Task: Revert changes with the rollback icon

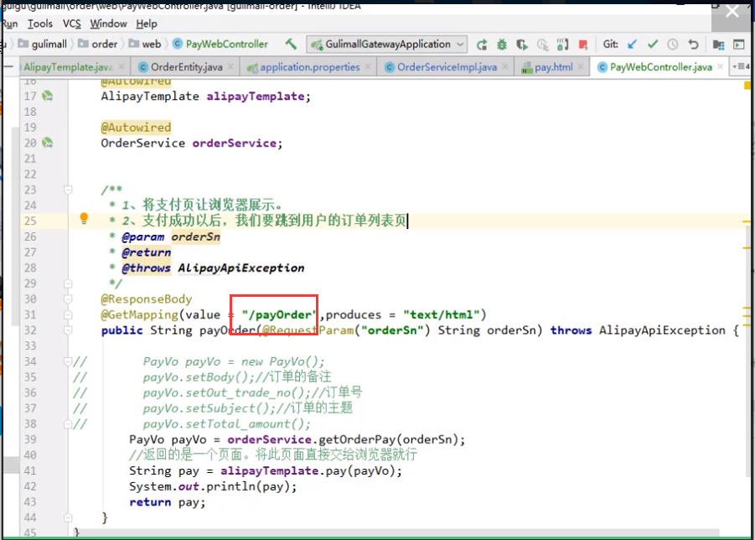Action: point(693,44)
